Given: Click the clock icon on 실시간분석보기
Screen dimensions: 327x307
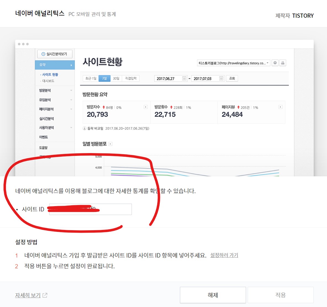Looking at the screenshot, I should point(43,54).
